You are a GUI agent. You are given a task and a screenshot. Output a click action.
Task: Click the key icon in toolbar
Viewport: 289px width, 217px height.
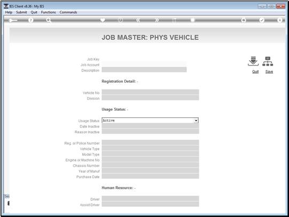click(13, 20)
